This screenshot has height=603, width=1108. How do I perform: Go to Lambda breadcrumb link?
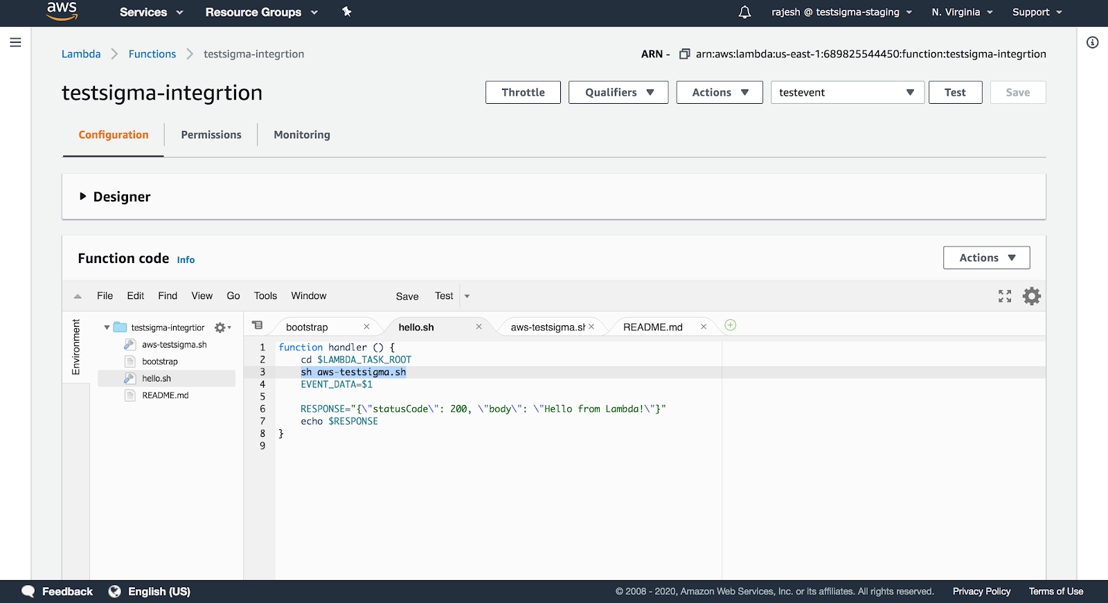click(x=81, y=54)
